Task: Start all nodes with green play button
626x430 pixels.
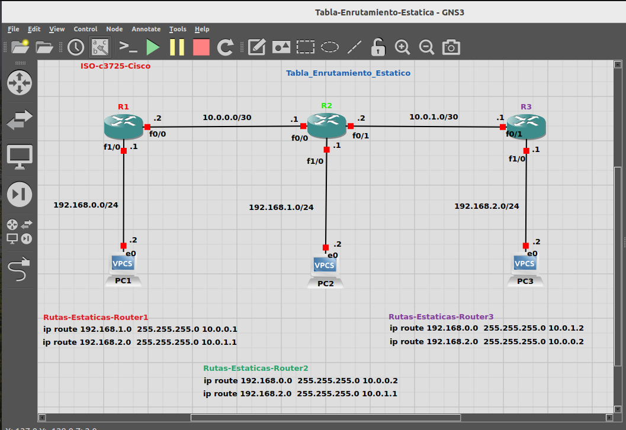Action: (x=153, y=47)
